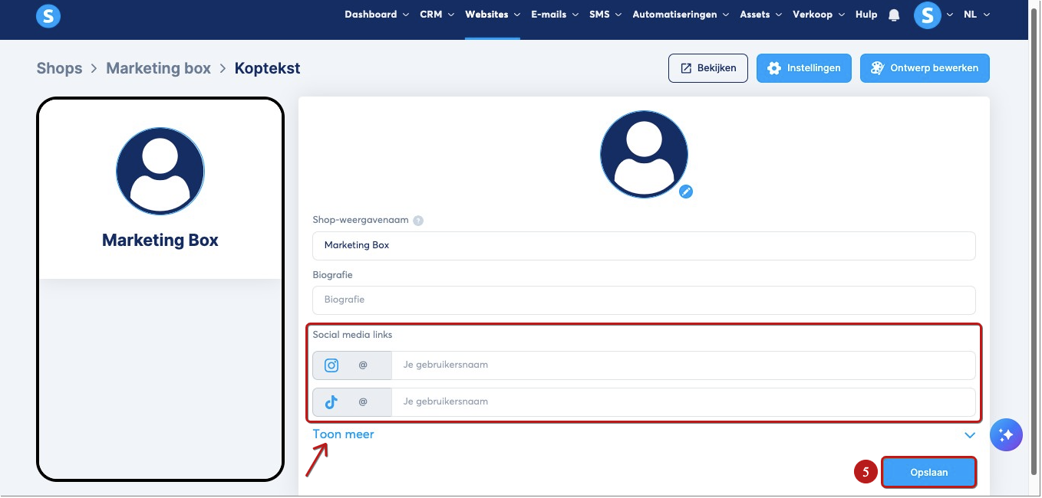Open the notifications bell
This screenshot has width=1042, height=498.
894,15
